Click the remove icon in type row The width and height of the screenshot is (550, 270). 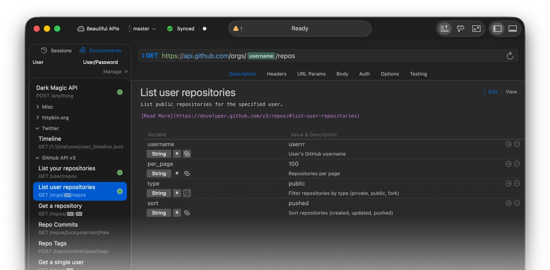click(x=517, y=184)
